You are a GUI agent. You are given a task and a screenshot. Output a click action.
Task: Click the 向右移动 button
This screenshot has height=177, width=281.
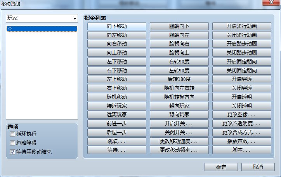[117, 44]
